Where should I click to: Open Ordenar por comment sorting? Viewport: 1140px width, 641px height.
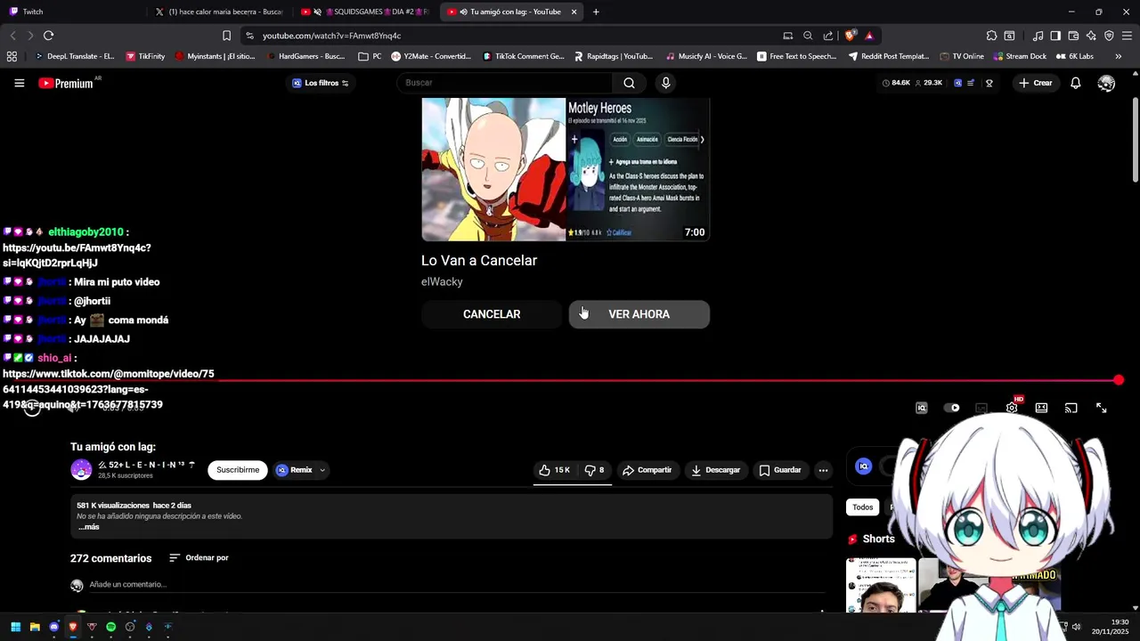pyautogui.click(x=199, y=558)
